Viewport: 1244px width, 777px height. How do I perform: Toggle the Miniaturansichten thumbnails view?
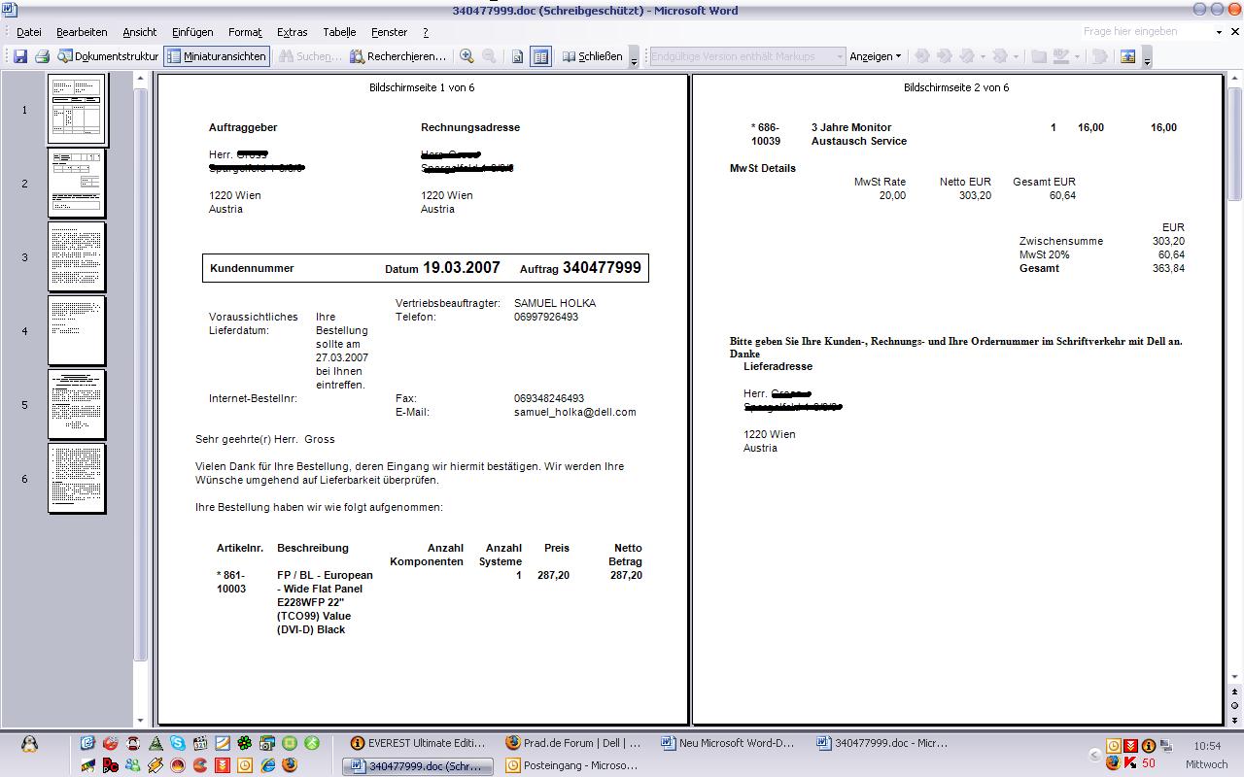click(216, 56)
